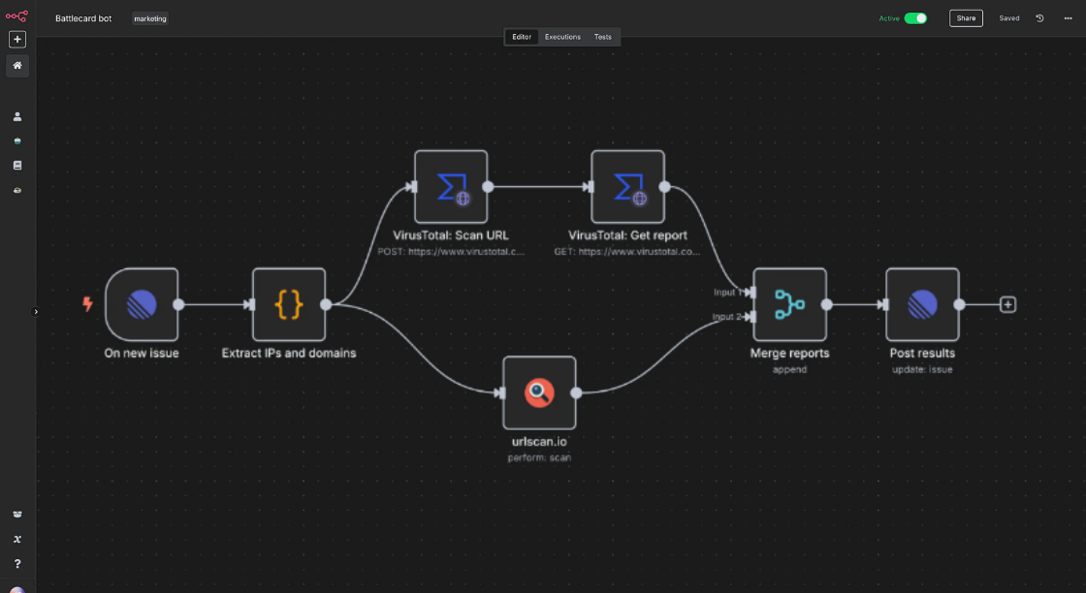Click the Post results node
1086x593 pixels.
coord(922,304)
